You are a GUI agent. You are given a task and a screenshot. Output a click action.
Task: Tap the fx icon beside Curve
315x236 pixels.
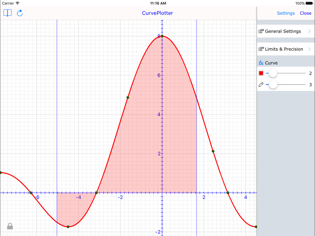point(261,63)
